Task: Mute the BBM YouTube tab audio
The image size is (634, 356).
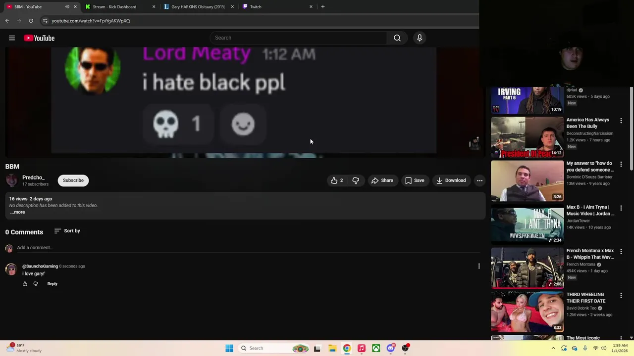Action: 67,7
